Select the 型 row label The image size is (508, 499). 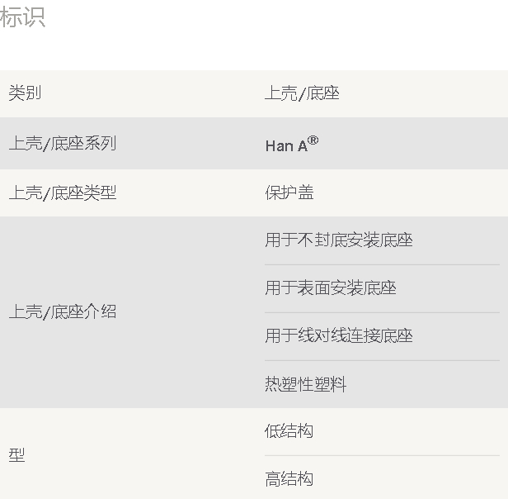[16, 455]
